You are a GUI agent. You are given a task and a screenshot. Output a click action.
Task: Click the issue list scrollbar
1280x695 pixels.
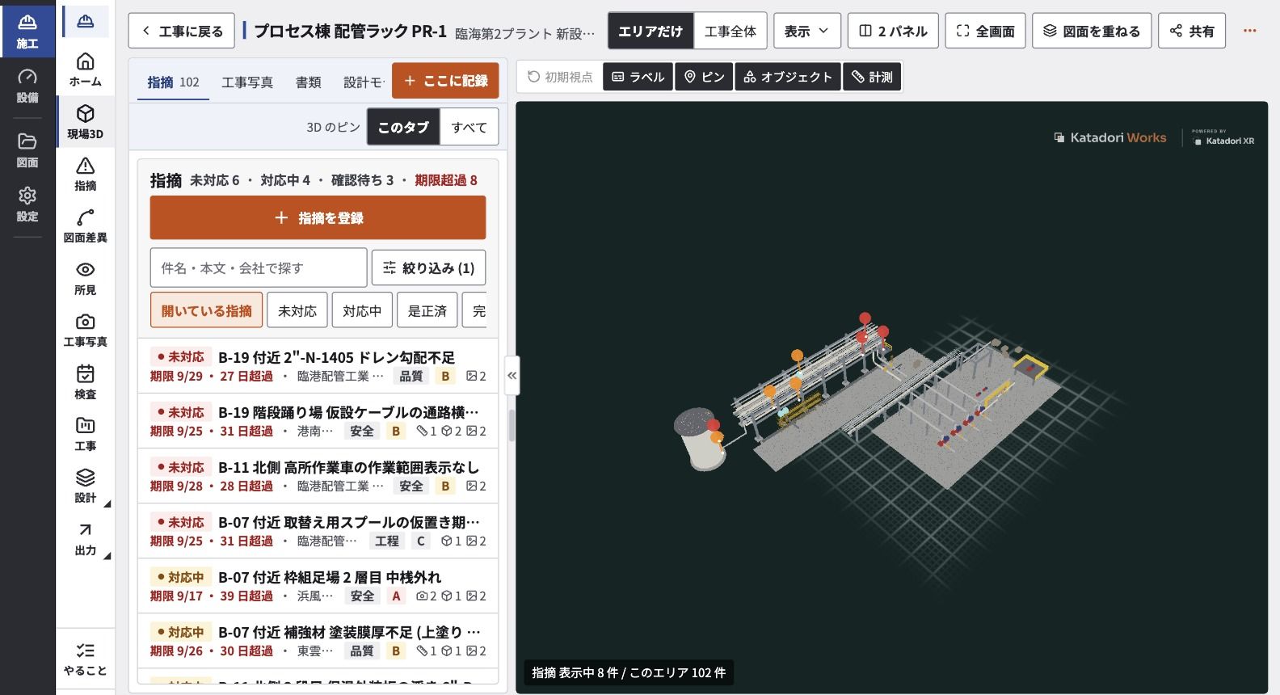point(512,425)
